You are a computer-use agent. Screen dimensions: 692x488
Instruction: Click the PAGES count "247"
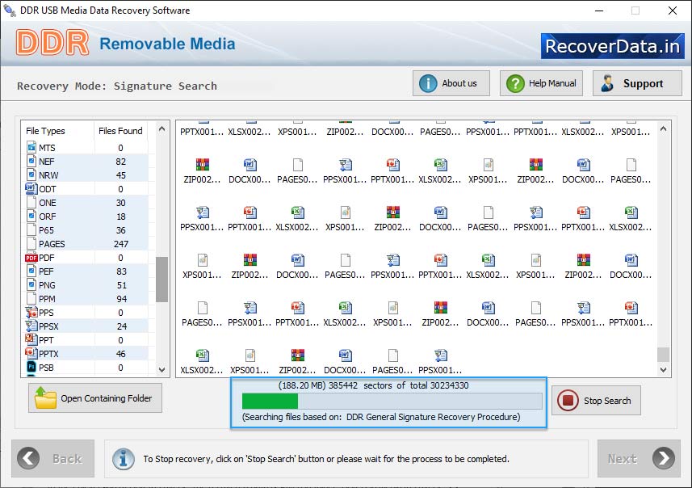(121, 244)
